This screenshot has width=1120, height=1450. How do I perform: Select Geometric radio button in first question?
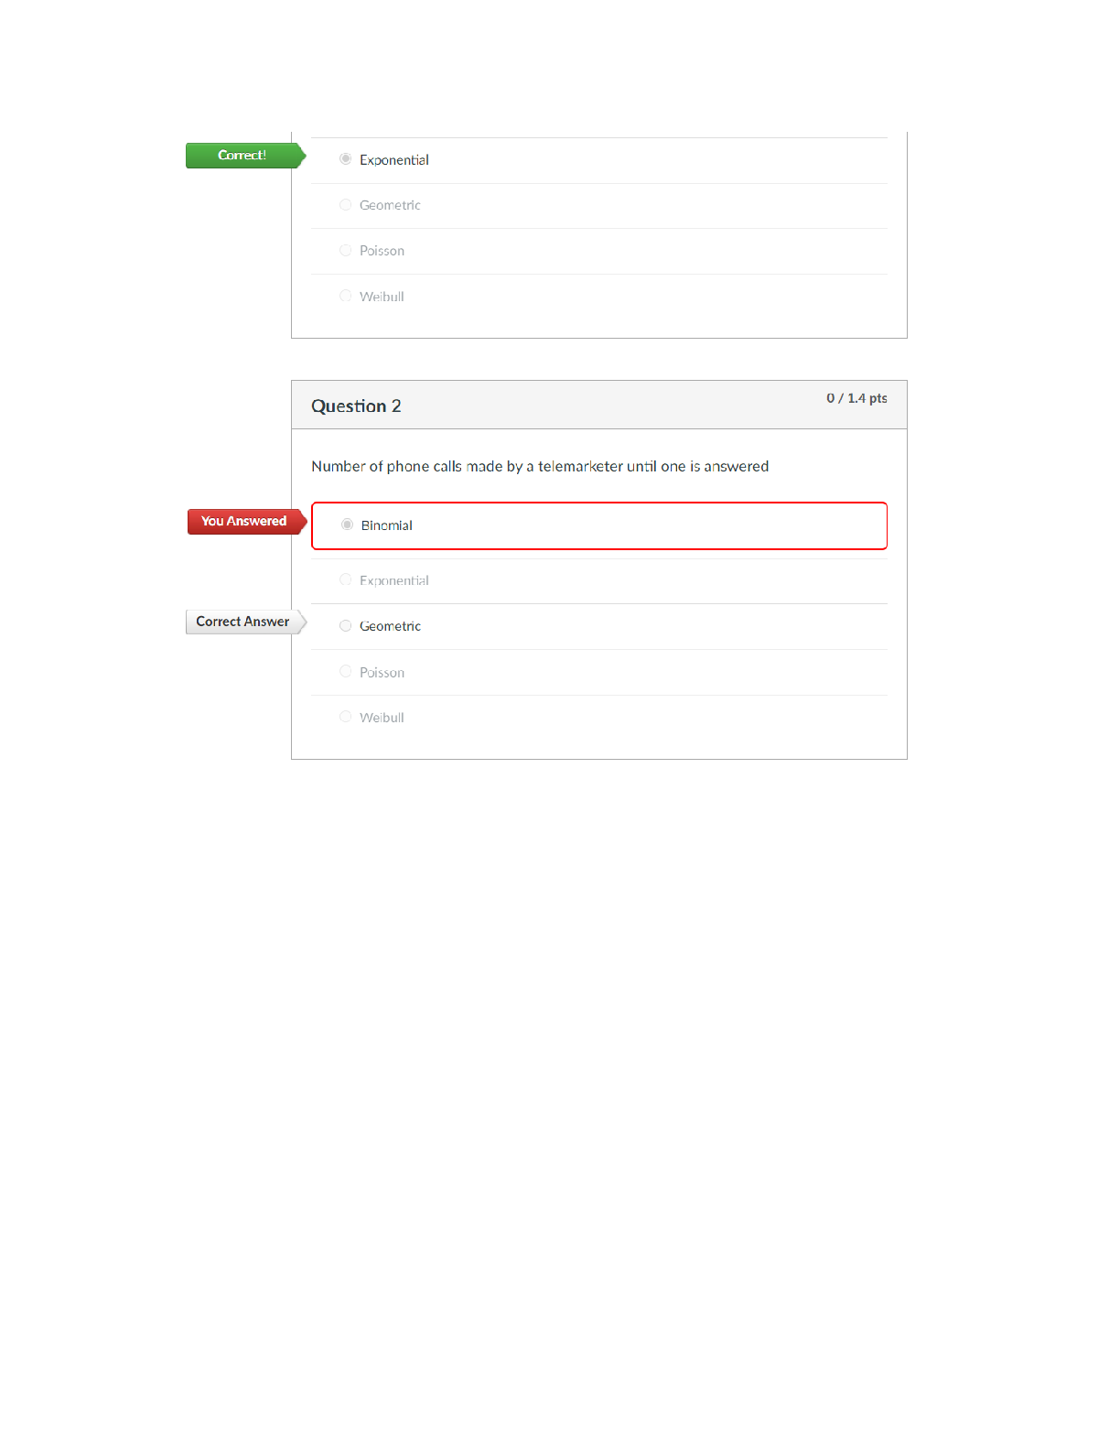(x=345, y=205)
